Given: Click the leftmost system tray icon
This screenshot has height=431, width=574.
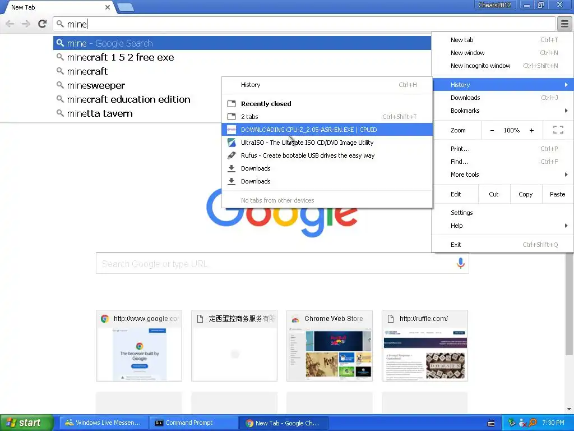Looking at the screenshot, I should 512,423.
